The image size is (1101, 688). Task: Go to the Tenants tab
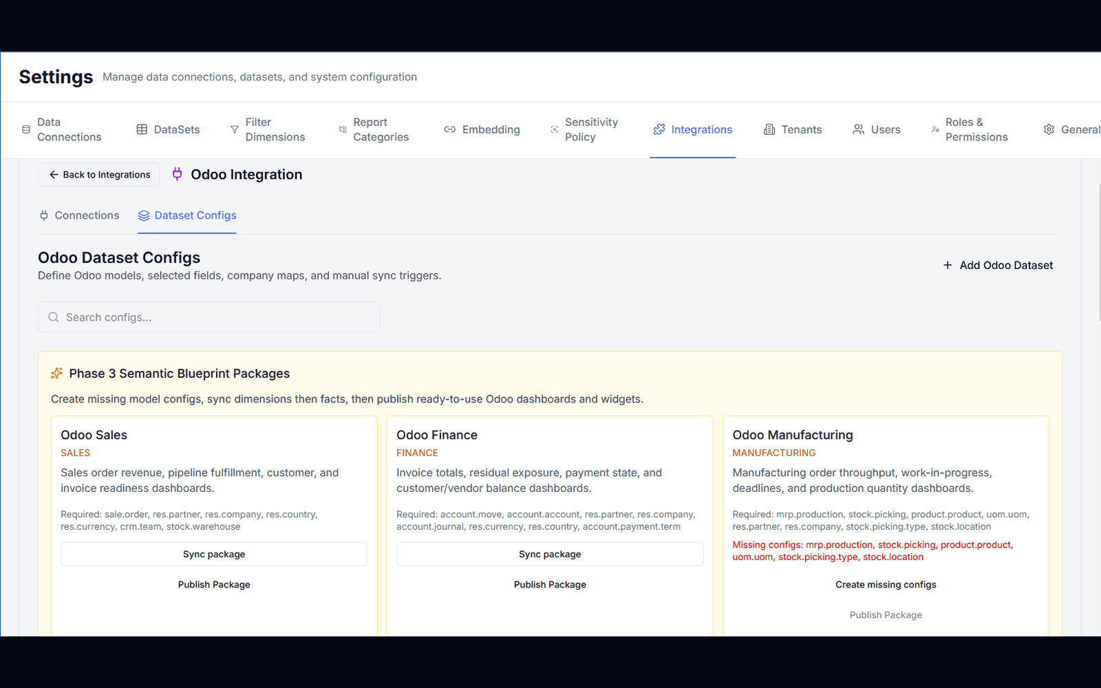tap(793, 129)
